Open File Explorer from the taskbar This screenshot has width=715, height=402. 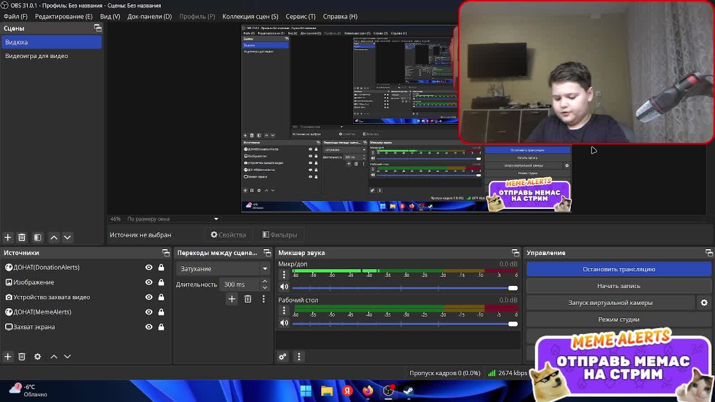pyautogui.click(x=327, y=390)
